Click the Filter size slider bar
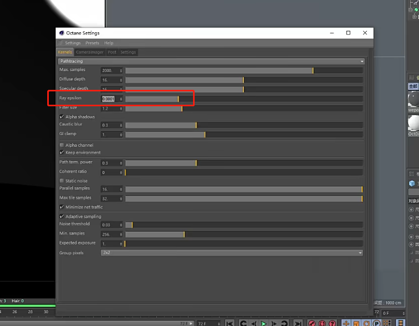The height and width of the screenshot is (326, 419). 244,108
